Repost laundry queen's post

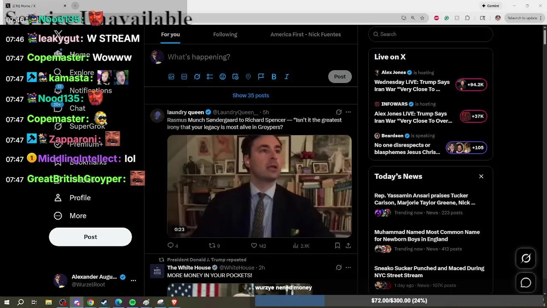(214, 246)
